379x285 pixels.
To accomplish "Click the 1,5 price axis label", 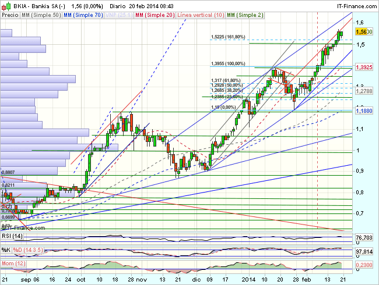I will point(359,45).
